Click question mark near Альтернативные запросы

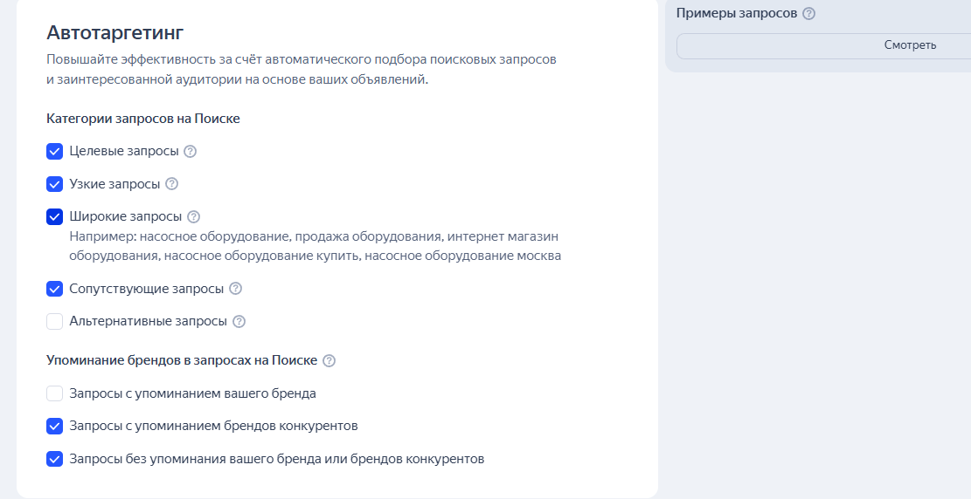[x=239, y=321]
